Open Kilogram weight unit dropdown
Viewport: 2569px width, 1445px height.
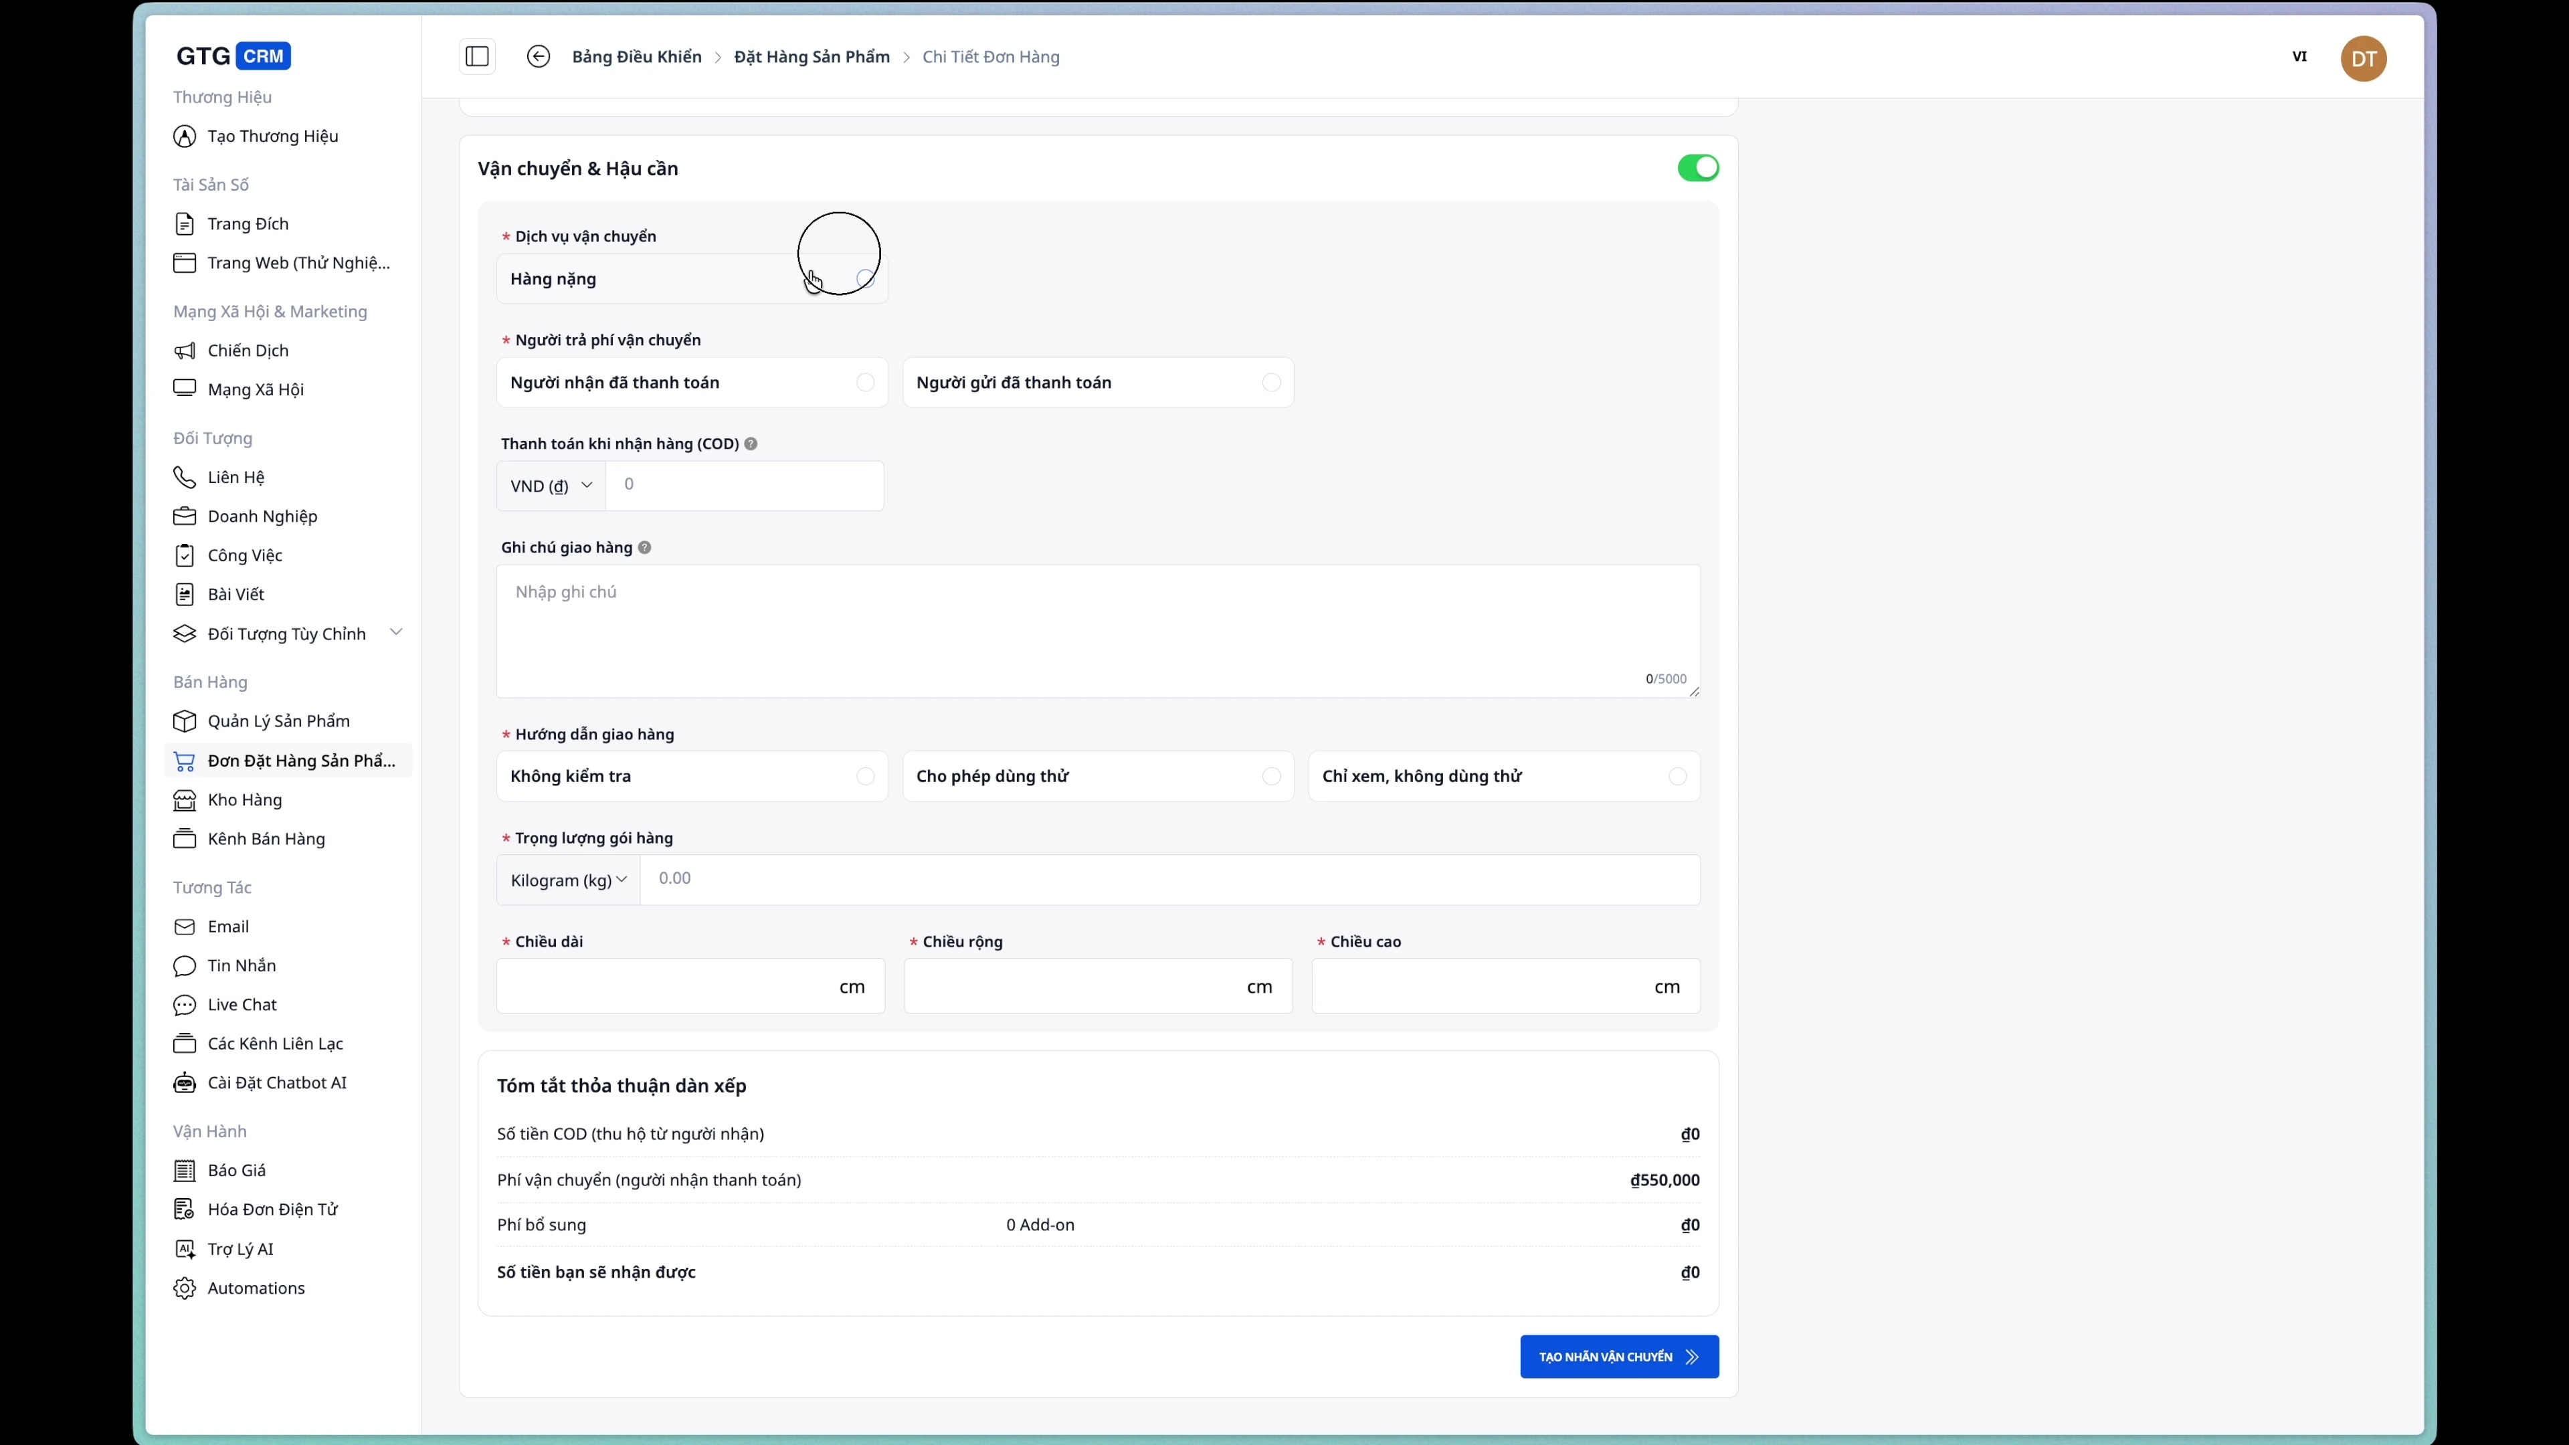(x=567, y=880)
